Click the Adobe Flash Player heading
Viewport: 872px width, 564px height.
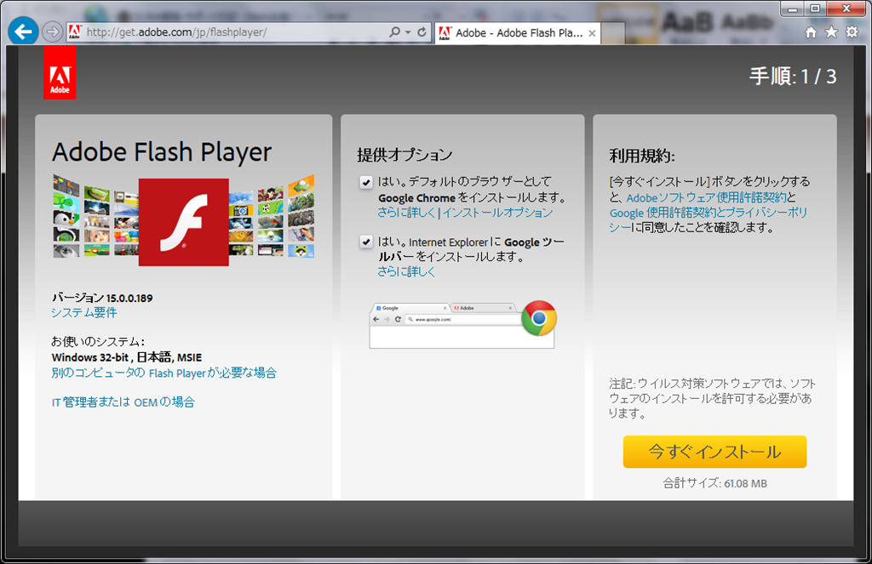[162, 152]
